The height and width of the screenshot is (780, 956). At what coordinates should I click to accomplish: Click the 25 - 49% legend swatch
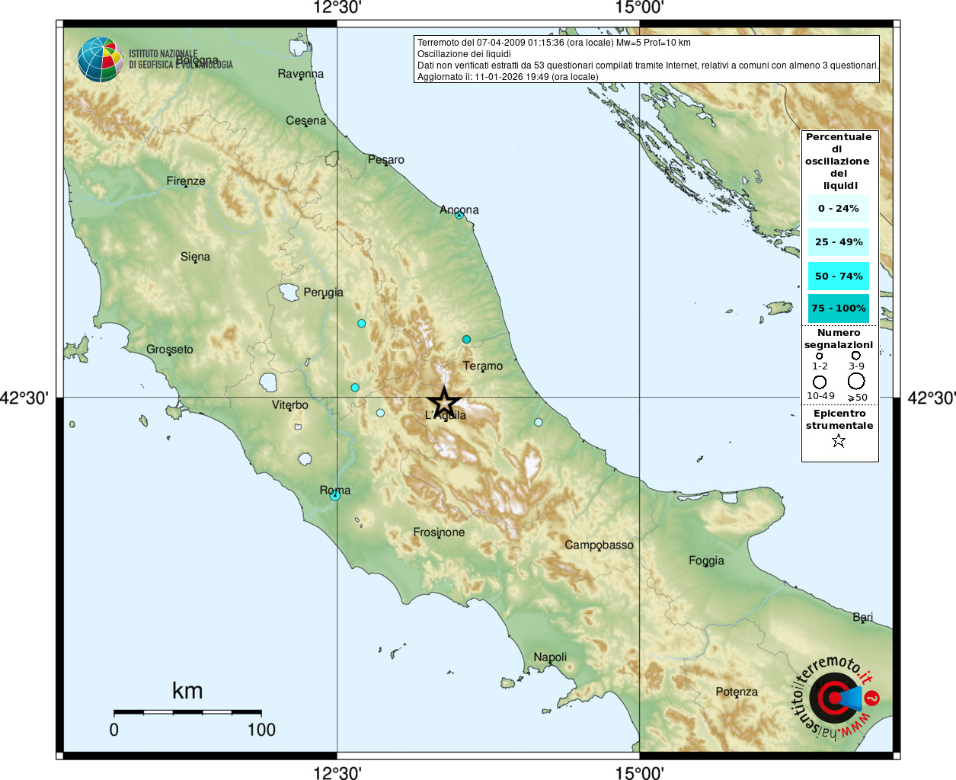coord(839,242)
